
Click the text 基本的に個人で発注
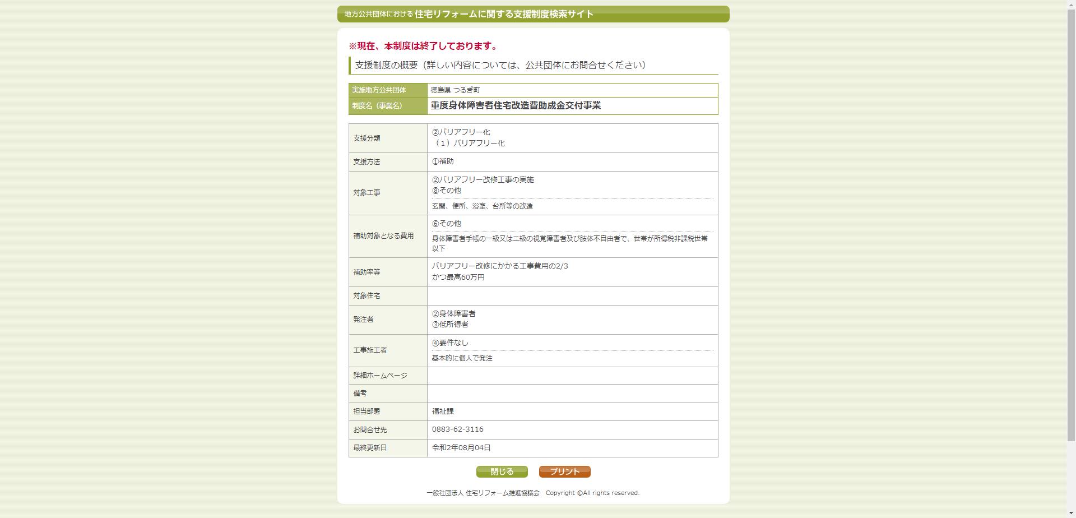[462, 358]
